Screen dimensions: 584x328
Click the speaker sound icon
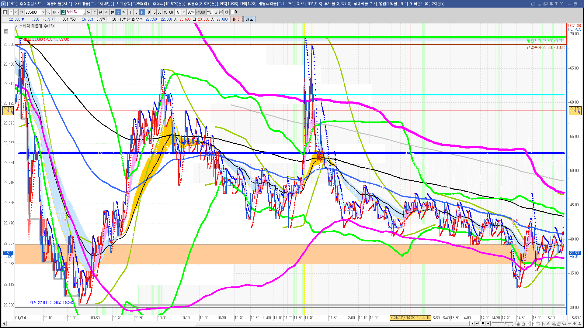[x=54, y=12]
